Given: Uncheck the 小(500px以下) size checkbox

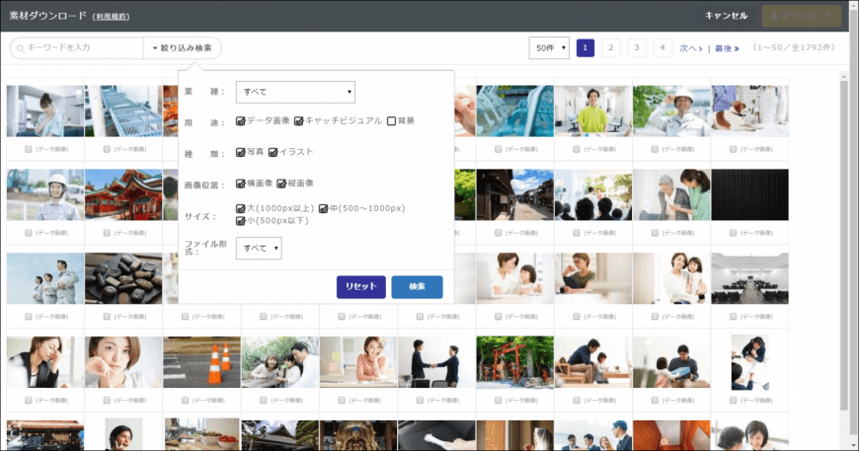Looking at the screenshot, I should [x=241, y=221].
